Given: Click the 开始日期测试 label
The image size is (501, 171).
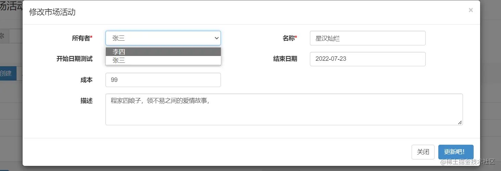Looking at the screenshot, I should click(74, 59).
